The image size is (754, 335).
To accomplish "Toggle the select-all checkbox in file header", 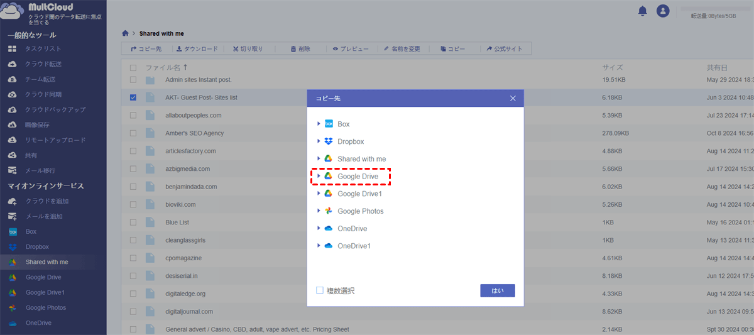I will coord(133,67).
